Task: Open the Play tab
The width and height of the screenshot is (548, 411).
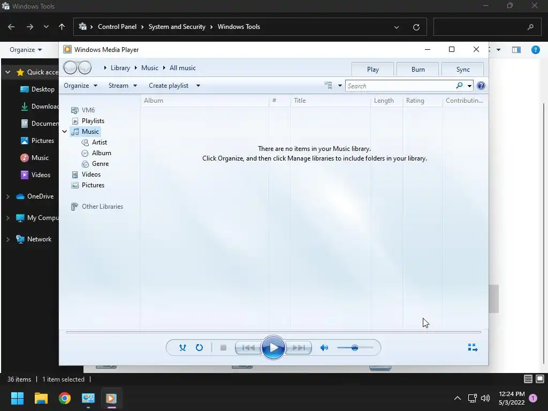Action: click(x=372, y=69)
